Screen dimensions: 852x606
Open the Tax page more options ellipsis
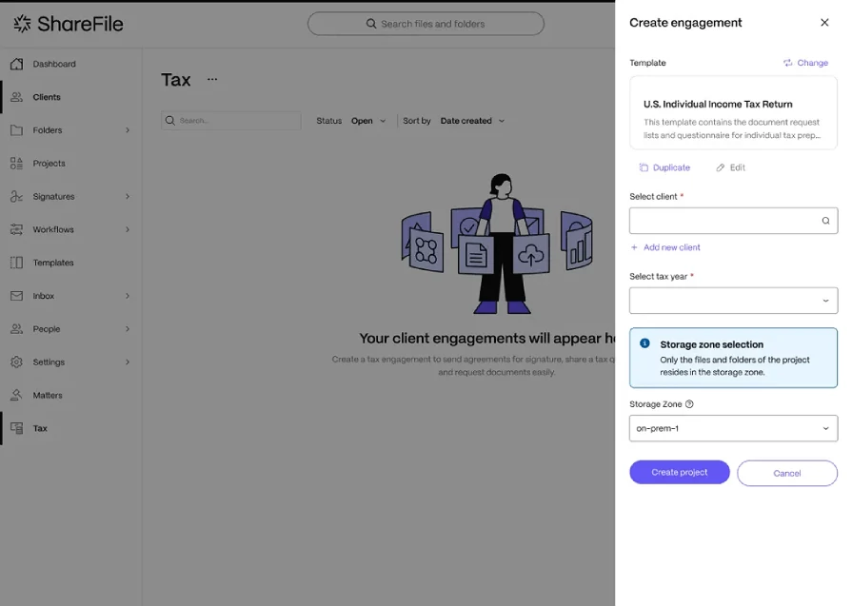tap(212, 79)
